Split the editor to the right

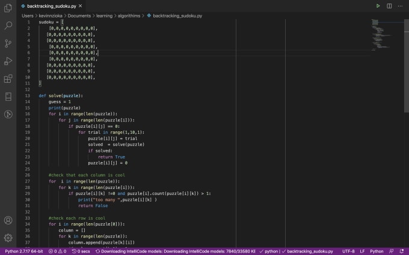389,6
